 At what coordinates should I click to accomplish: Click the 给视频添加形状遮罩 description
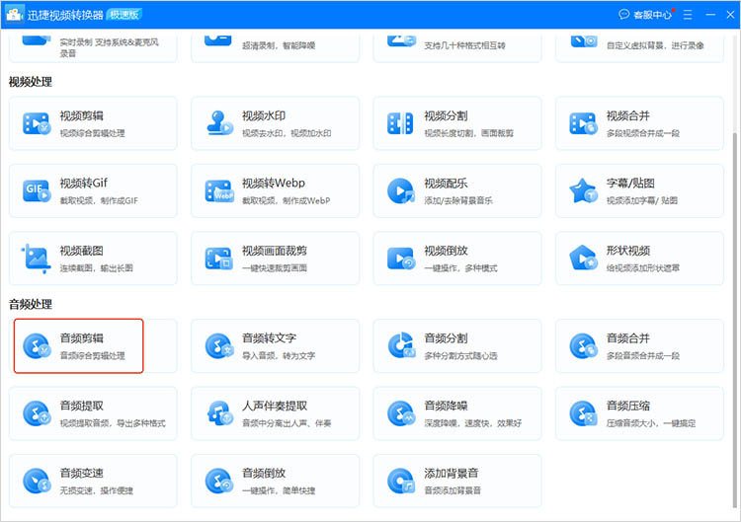(643, 268)
